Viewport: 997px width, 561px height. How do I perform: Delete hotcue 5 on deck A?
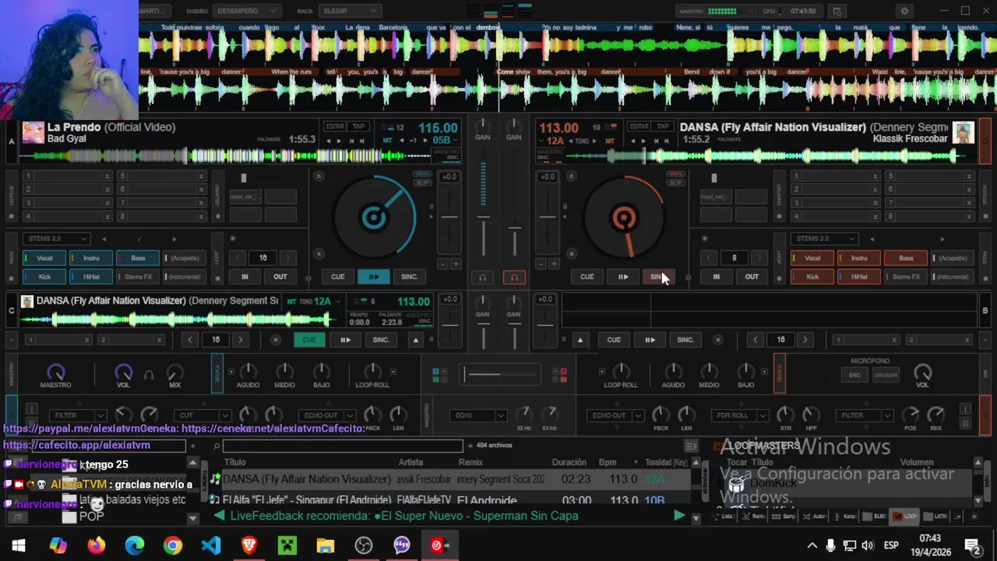(201, 176)
